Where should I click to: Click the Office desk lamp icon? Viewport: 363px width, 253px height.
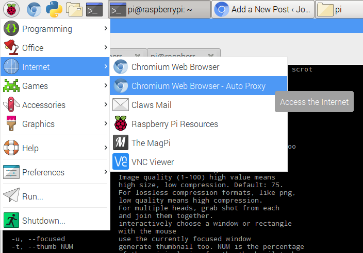click(11, 47)
